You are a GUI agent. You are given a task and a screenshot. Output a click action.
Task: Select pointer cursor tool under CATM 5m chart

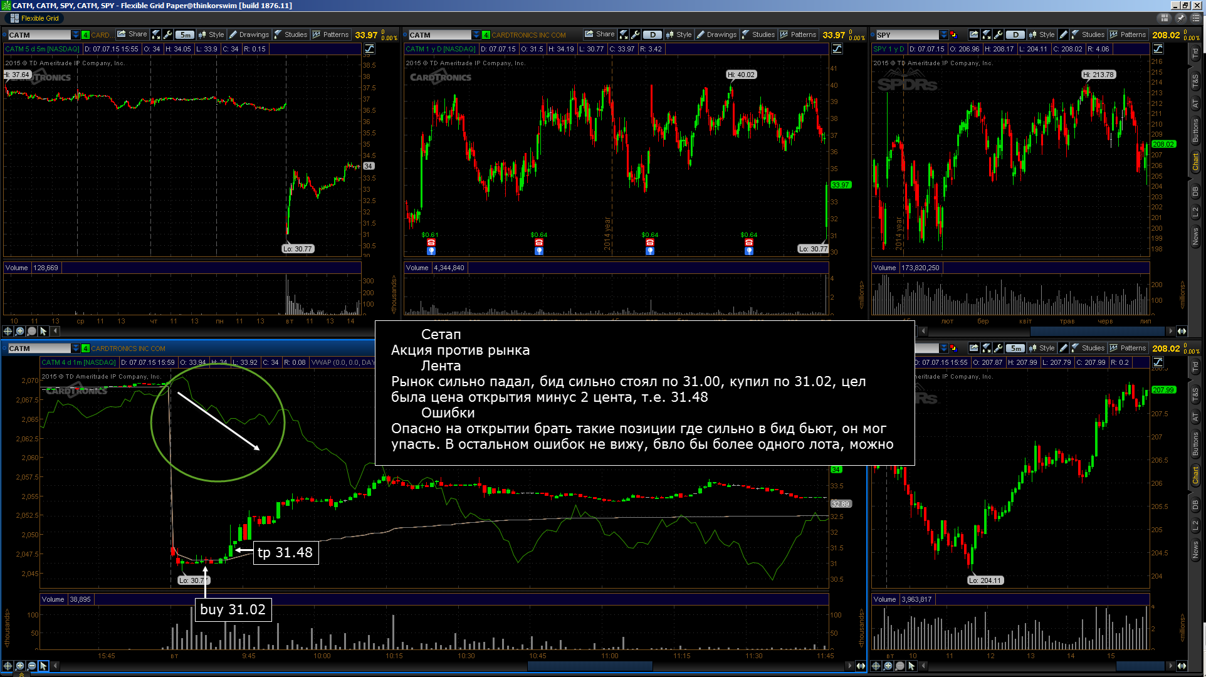[x=44, y=331]
